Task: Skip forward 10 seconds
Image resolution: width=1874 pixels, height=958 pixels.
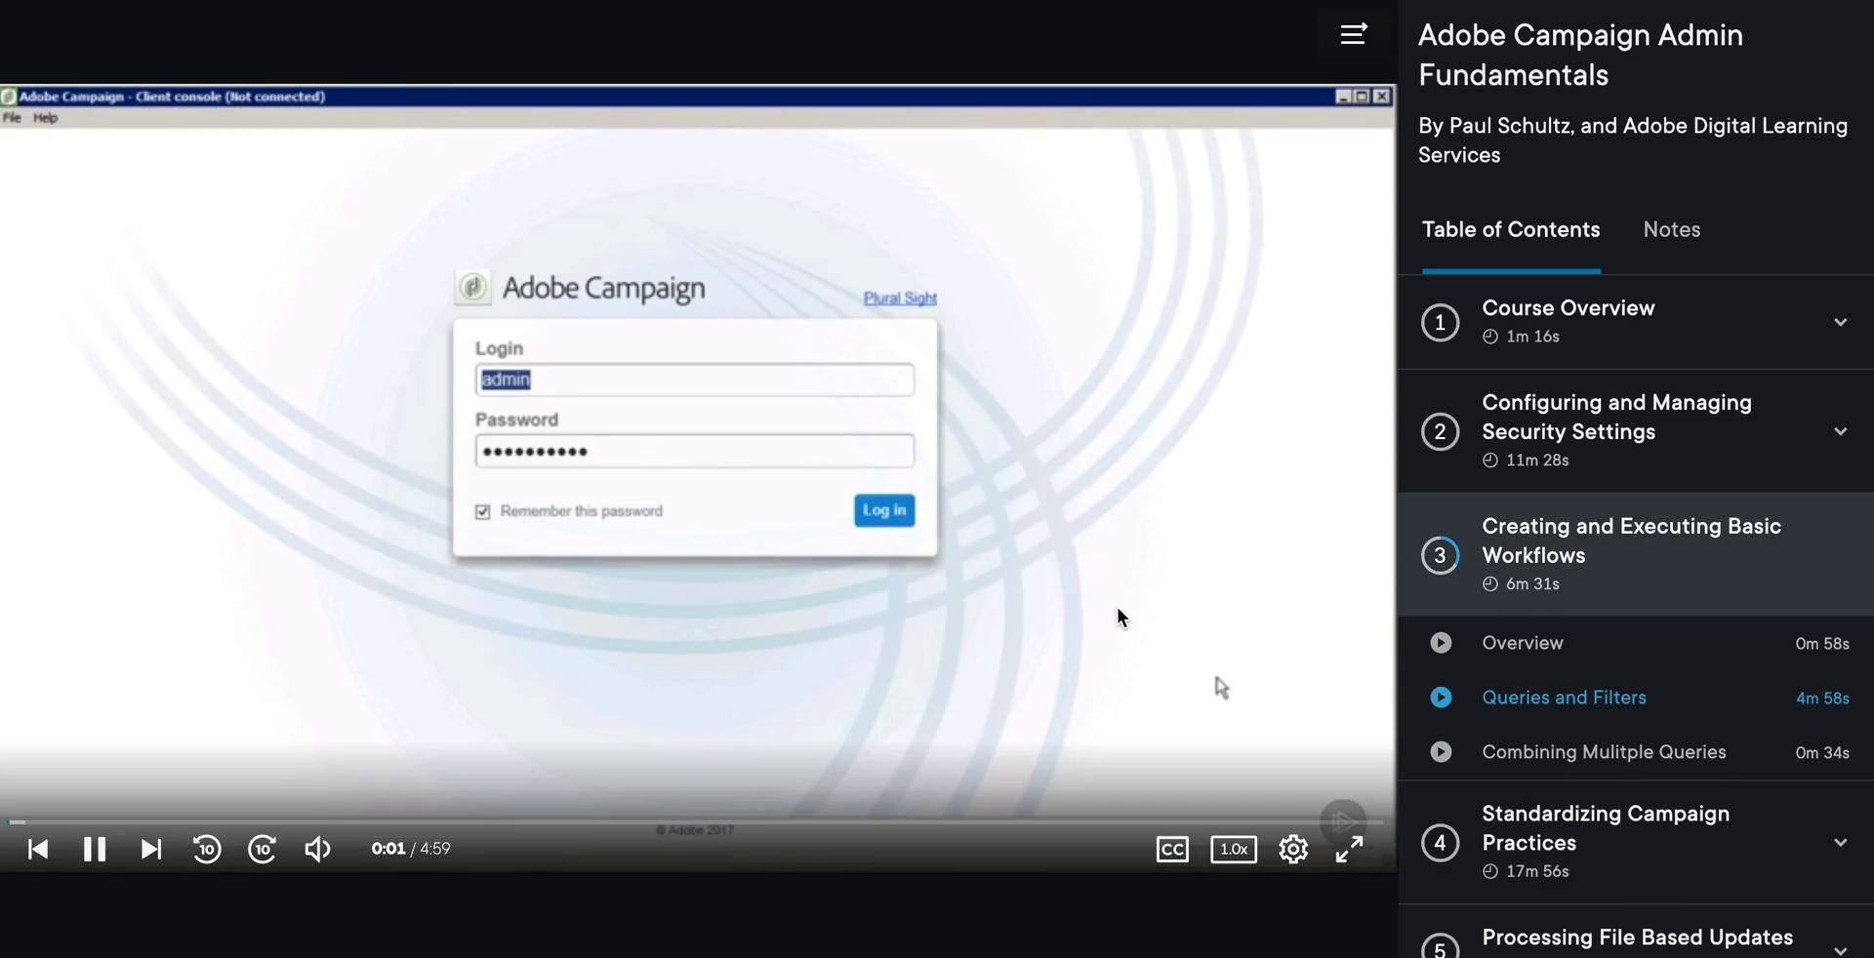Action: coord(262,850)
